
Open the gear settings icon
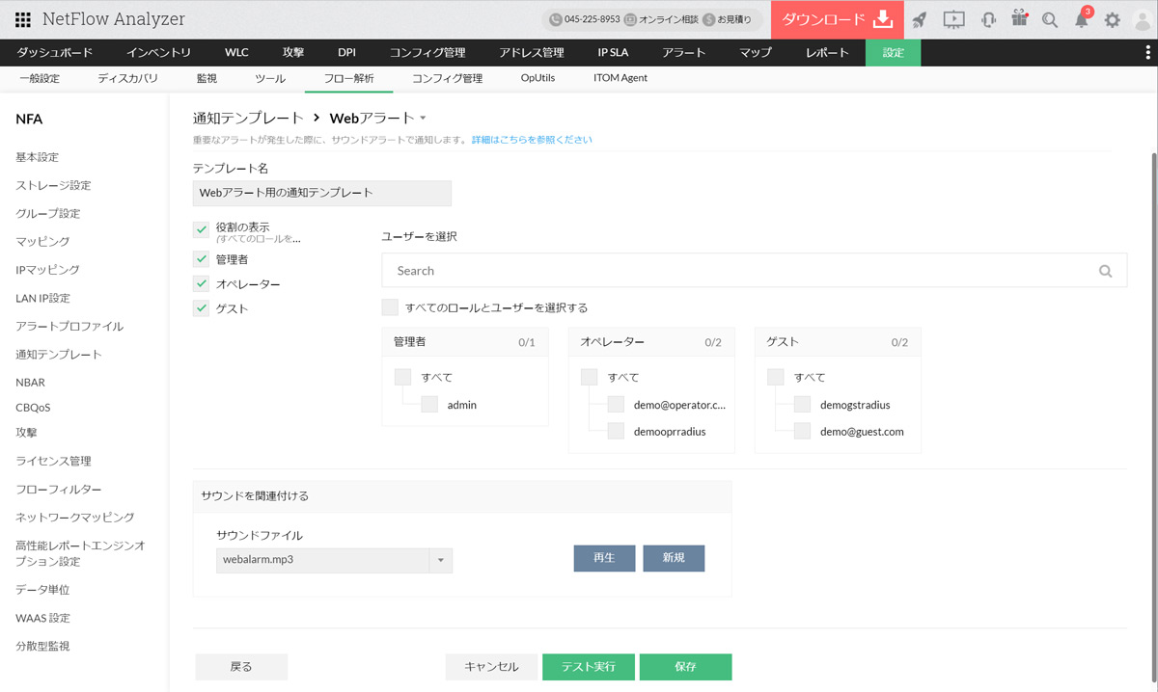click(1113, 19)
